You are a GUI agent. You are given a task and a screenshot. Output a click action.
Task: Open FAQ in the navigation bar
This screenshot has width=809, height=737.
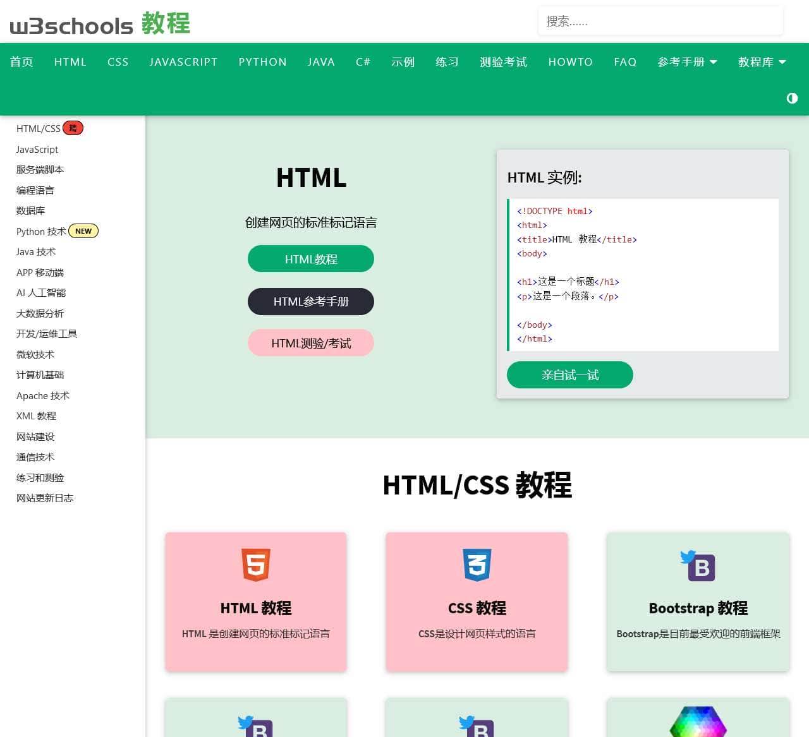tap(625, 62)
